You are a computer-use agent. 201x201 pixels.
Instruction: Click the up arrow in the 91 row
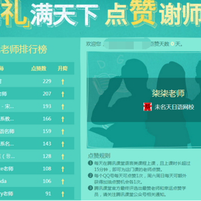point(63,194)
